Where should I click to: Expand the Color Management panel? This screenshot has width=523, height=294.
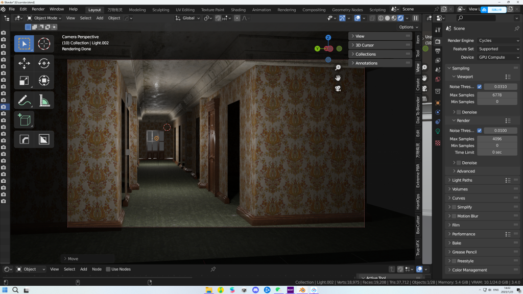[482, 270]
